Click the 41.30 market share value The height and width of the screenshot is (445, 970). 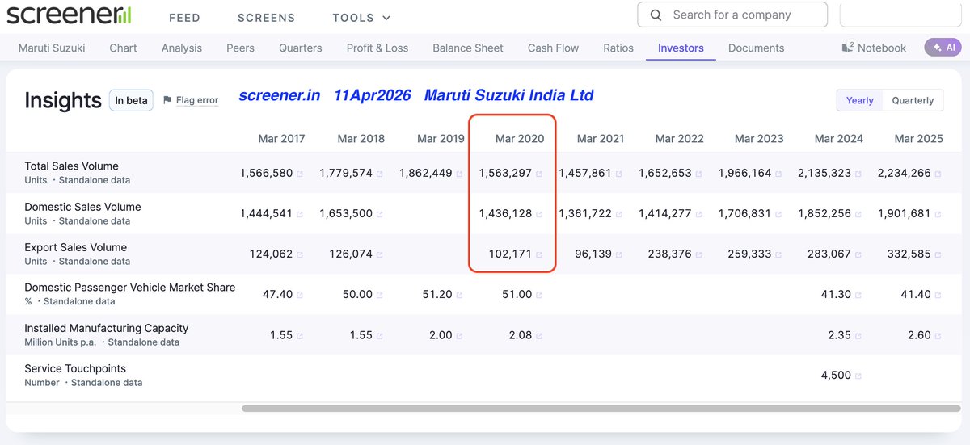click(x=836, y=294)
